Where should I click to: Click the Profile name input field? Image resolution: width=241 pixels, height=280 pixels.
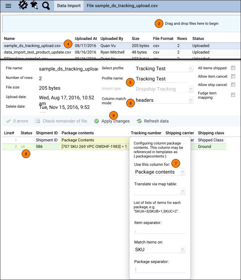click(161, 79)
